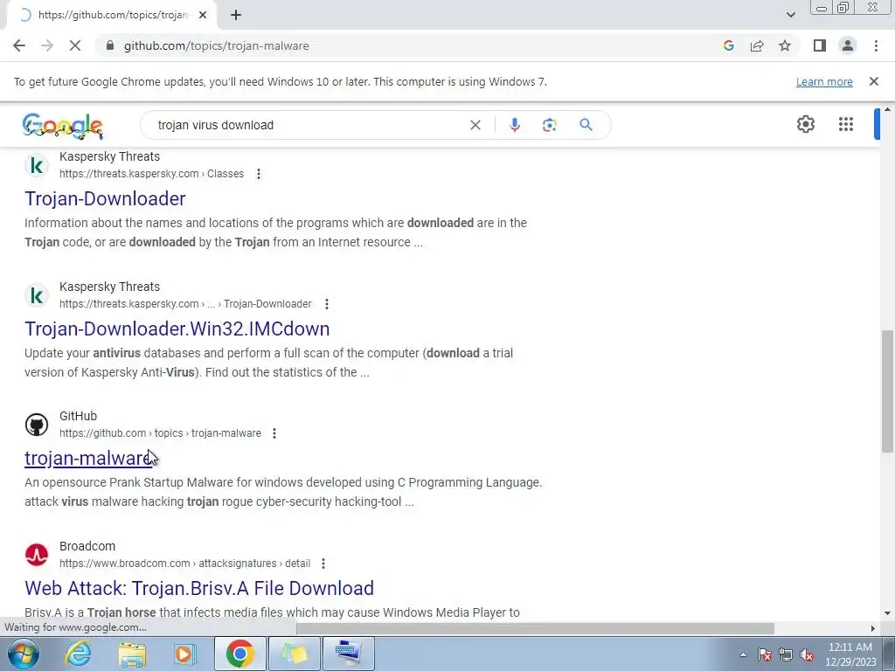Open Google quick settings gear
Image resolution: width=895 pixels, height=671 pixels.
click(x=805, y=124)
